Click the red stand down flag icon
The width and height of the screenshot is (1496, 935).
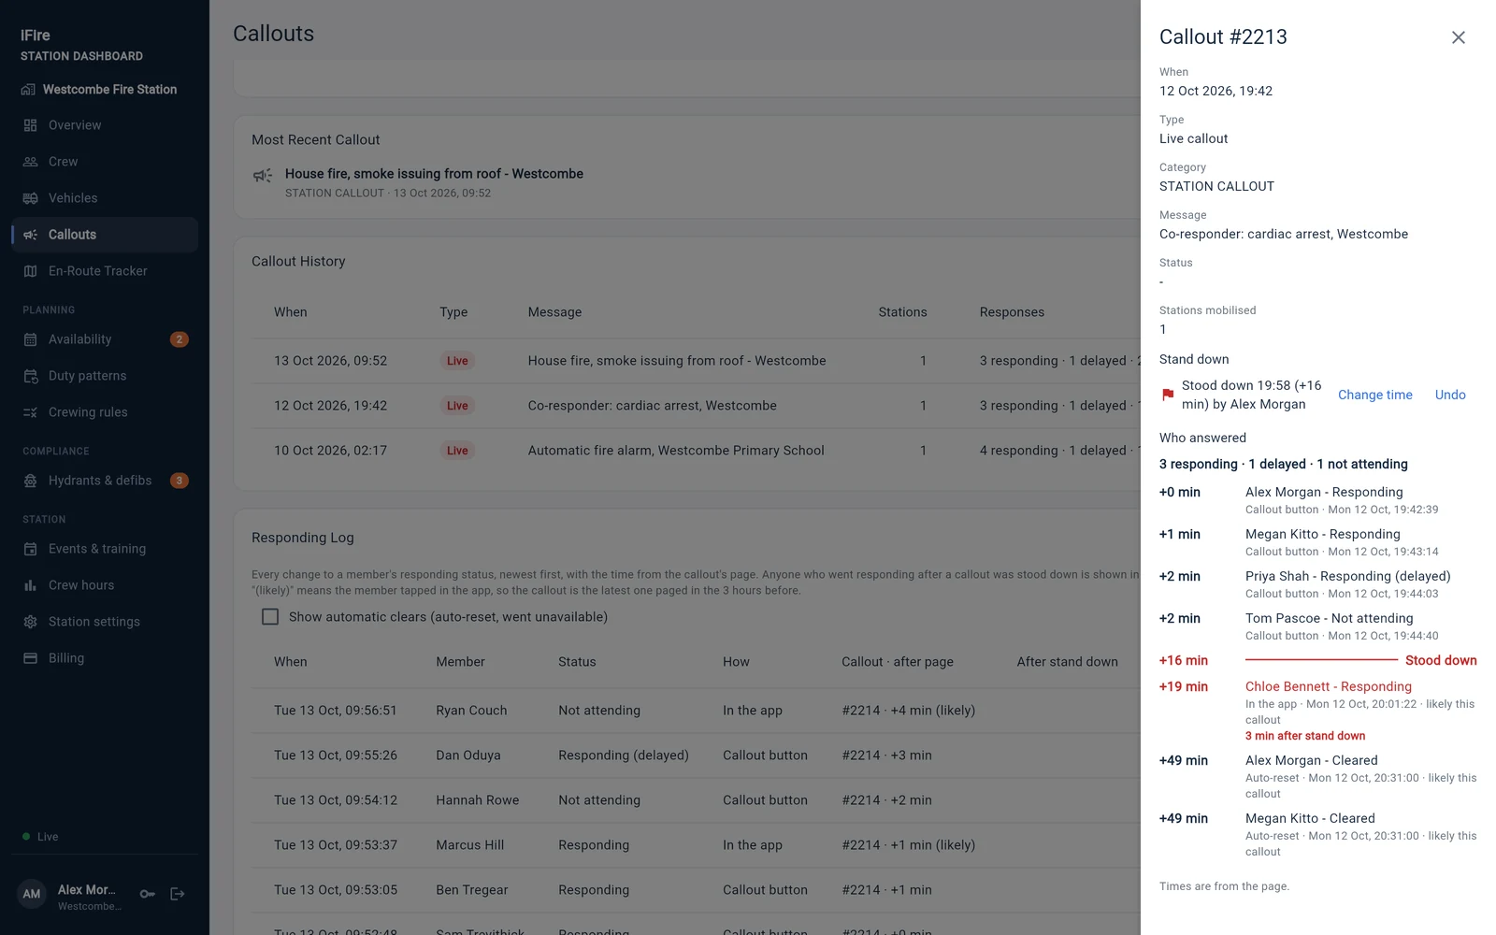pyautogui.click(x=1168, y=395)
